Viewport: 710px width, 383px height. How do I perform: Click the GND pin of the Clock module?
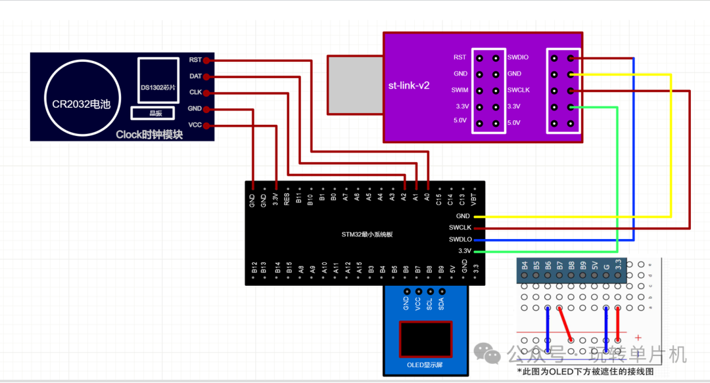(x=206, y=109)
